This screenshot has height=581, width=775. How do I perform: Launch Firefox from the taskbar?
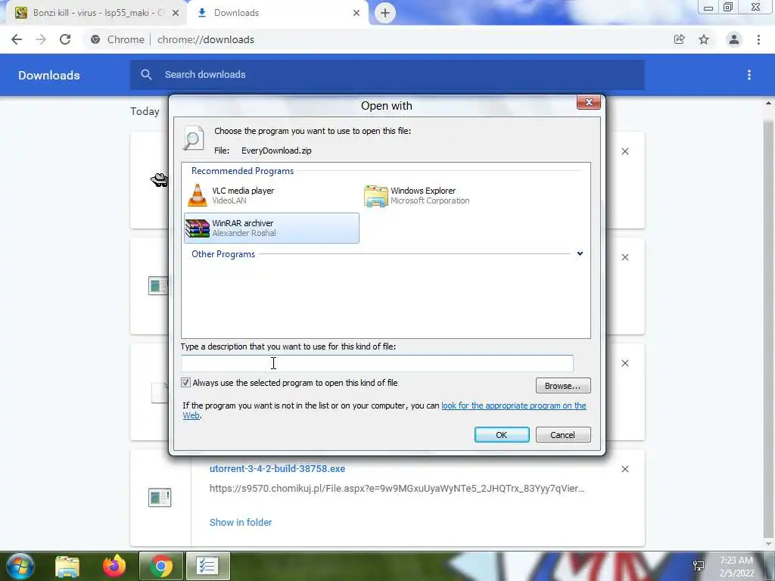pyautogui.click(x=114, y=566)
